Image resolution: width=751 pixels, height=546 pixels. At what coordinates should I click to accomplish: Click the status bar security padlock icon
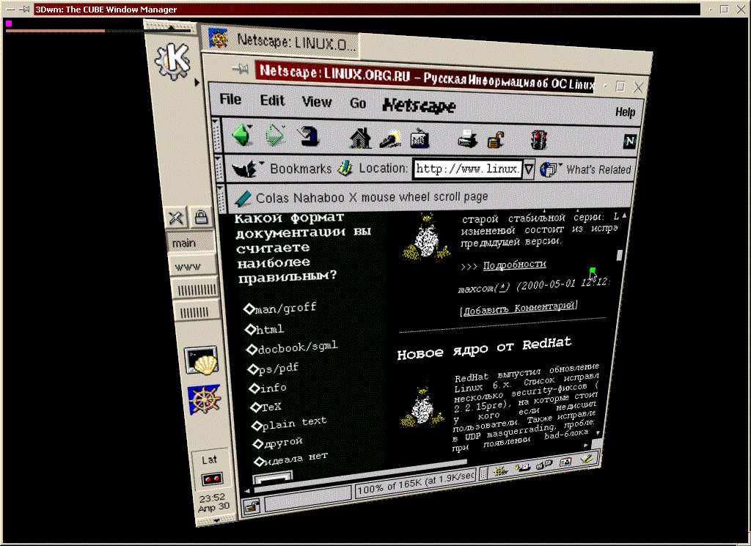252,506
